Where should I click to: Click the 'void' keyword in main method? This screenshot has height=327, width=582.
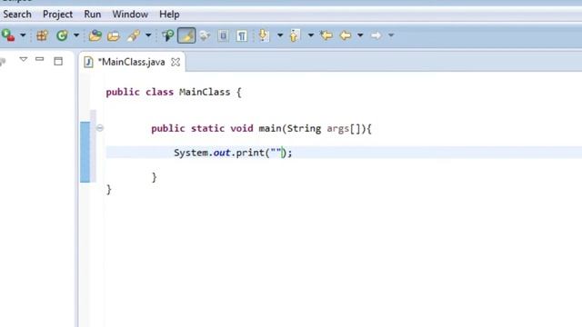242,129
